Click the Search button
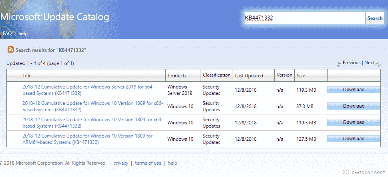Screen dimensions: 388x177 tap(375, 18)
